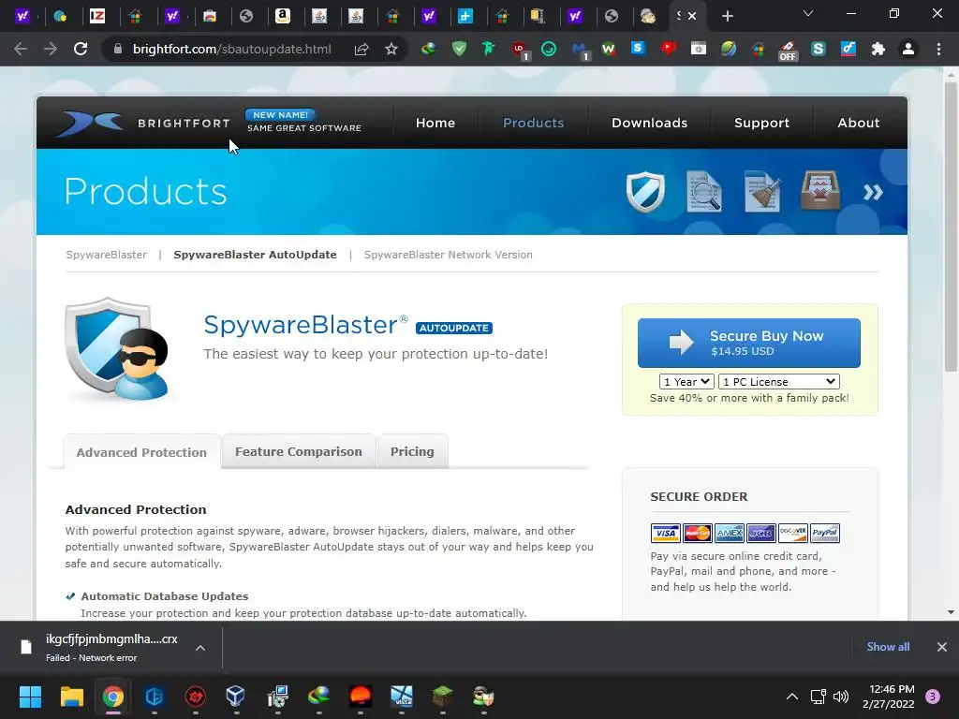Show hidden system tray icons
Screen dimensions: 959x719
coord(792,697)
